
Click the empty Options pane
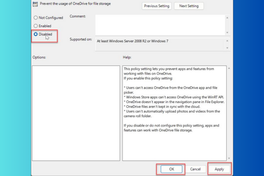76,113
